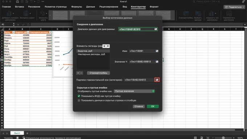Click zoom out minus on status bar
This screenshot has height=139, width=247.
(x=213, y=138)
